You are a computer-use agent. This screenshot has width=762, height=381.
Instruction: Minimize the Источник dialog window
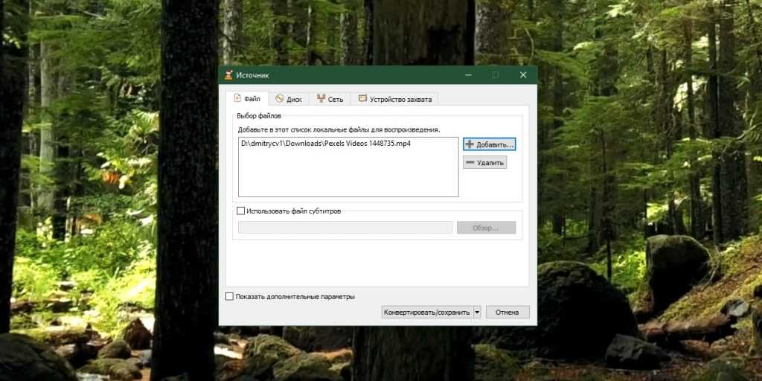pos(469,75)
